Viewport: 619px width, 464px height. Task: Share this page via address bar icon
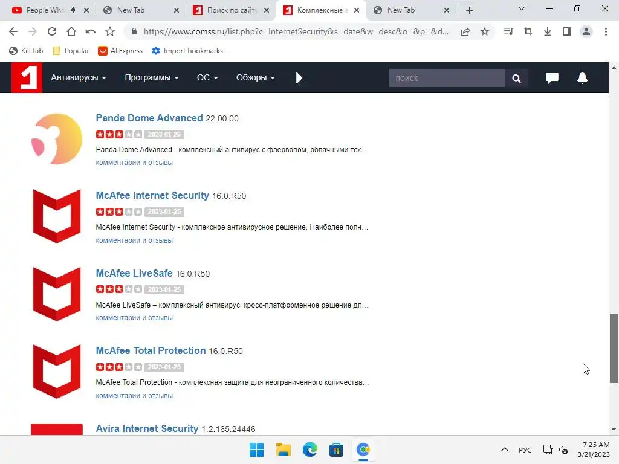pyautogui.click(x=465, y=31)
